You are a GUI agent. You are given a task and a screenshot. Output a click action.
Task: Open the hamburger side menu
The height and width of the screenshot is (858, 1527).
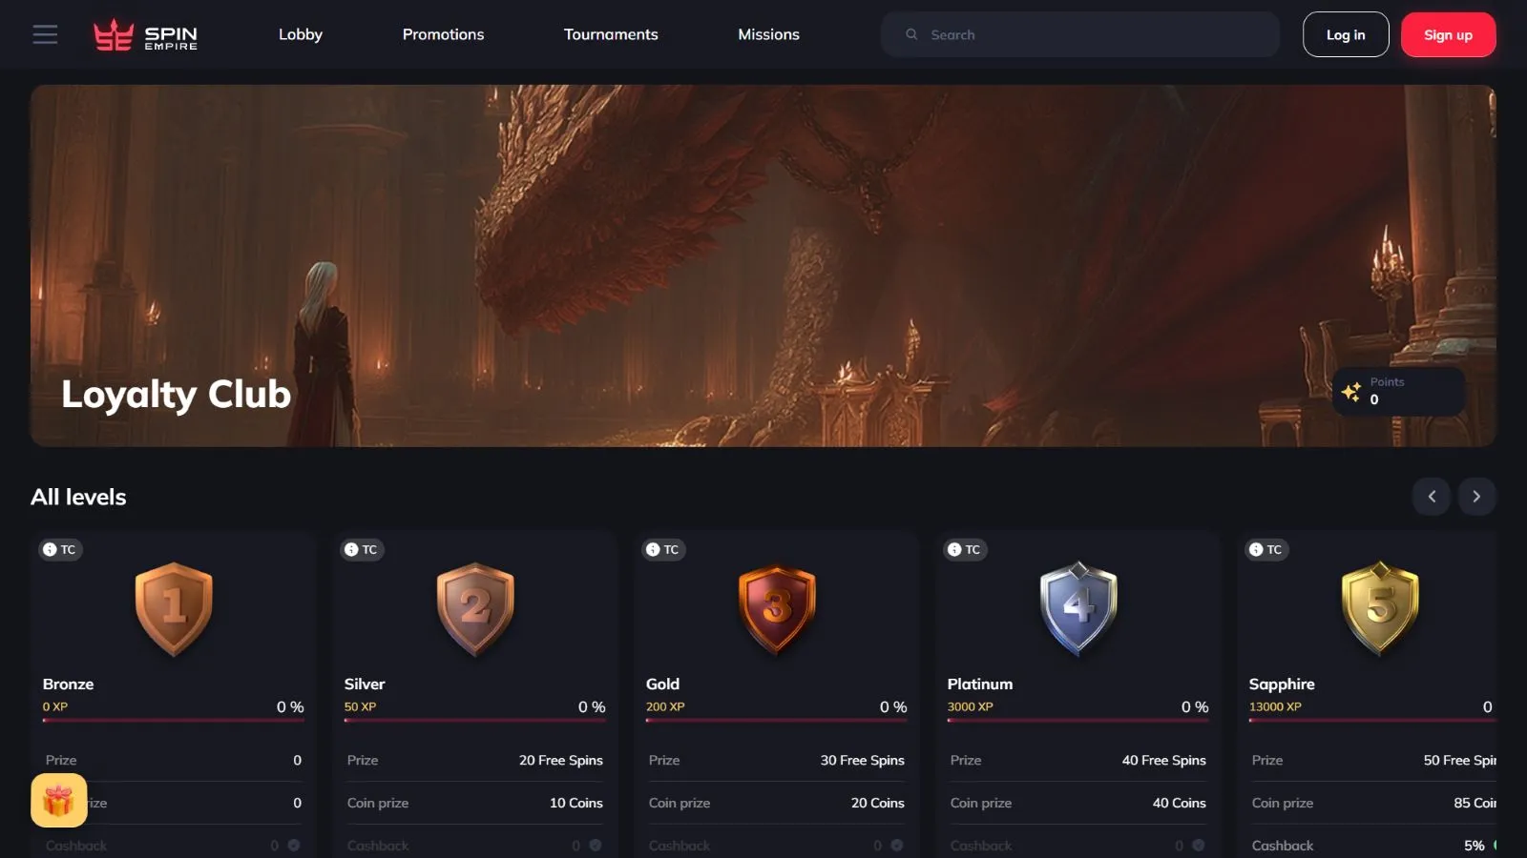click(45, 34)
